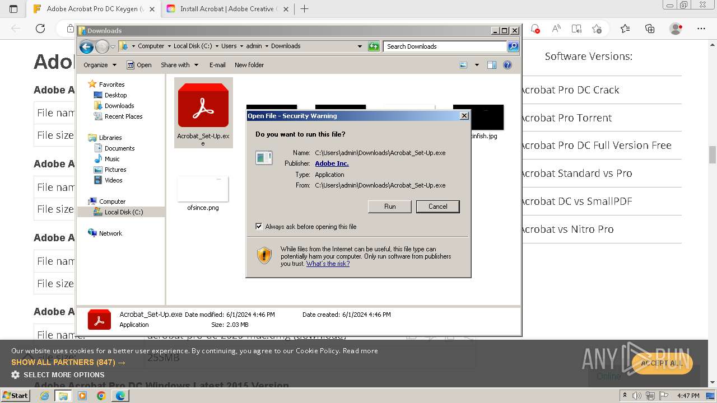The image size is (717, 403).
Task: Select Local Disk (C:) in navigation pane
Action: [124, 212]
